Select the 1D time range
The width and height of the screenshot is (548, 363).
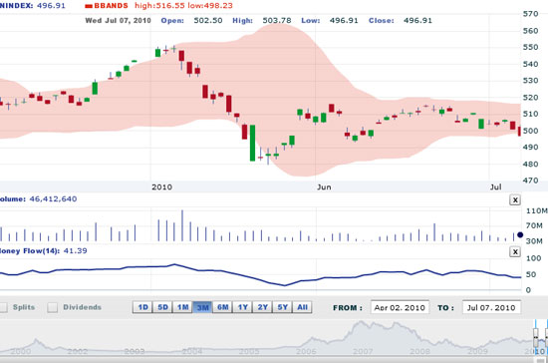click(142, 307)
